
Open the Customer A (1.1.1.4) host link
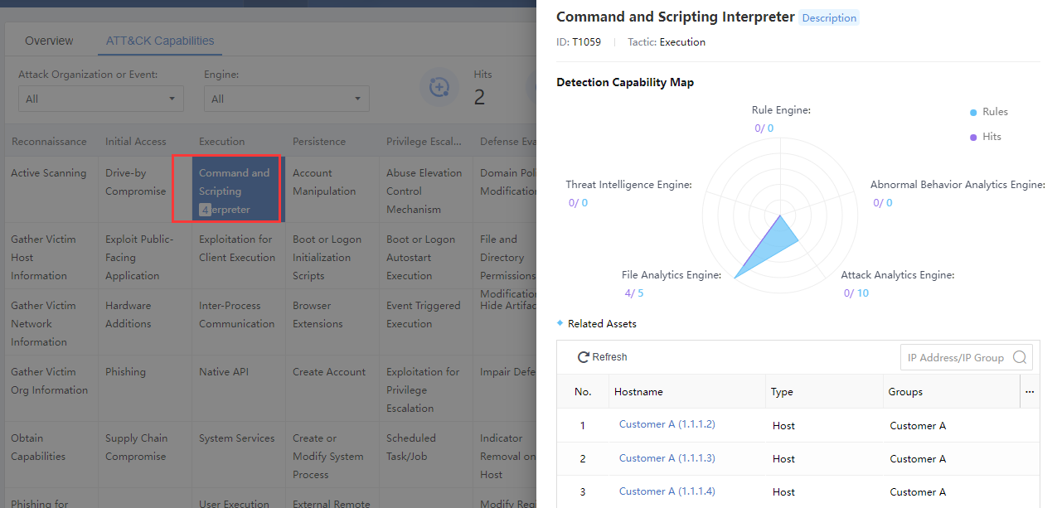tap(667, 491)
